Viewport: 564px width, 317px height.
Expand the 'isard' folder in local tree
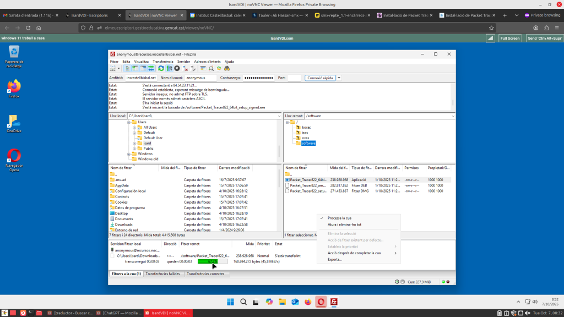(134, 143)
